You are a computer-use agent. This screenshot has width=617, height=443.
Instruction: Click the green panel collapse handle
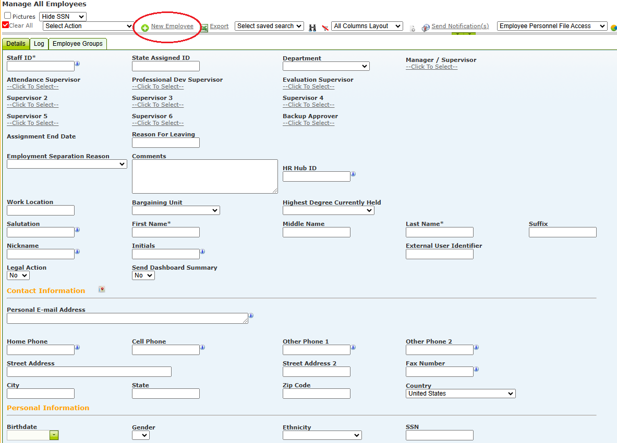pos(464,34)
